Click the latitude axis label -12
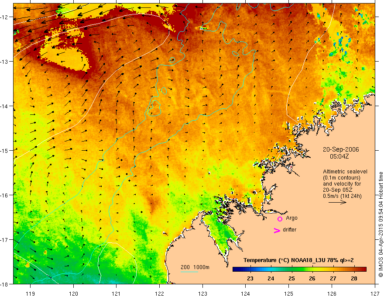The width and height of the screenshot is (384, 297). (4, 17)
